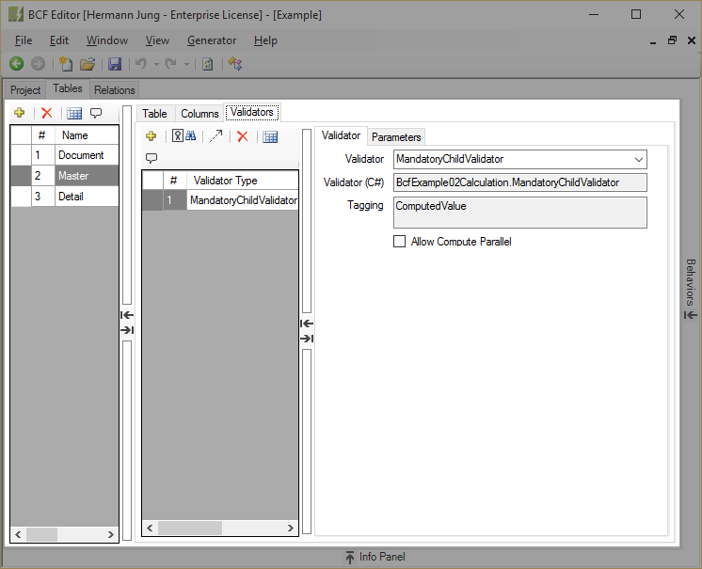702x569 pixels.
Task: Open the File menu
Action: [x=24, y=40]
